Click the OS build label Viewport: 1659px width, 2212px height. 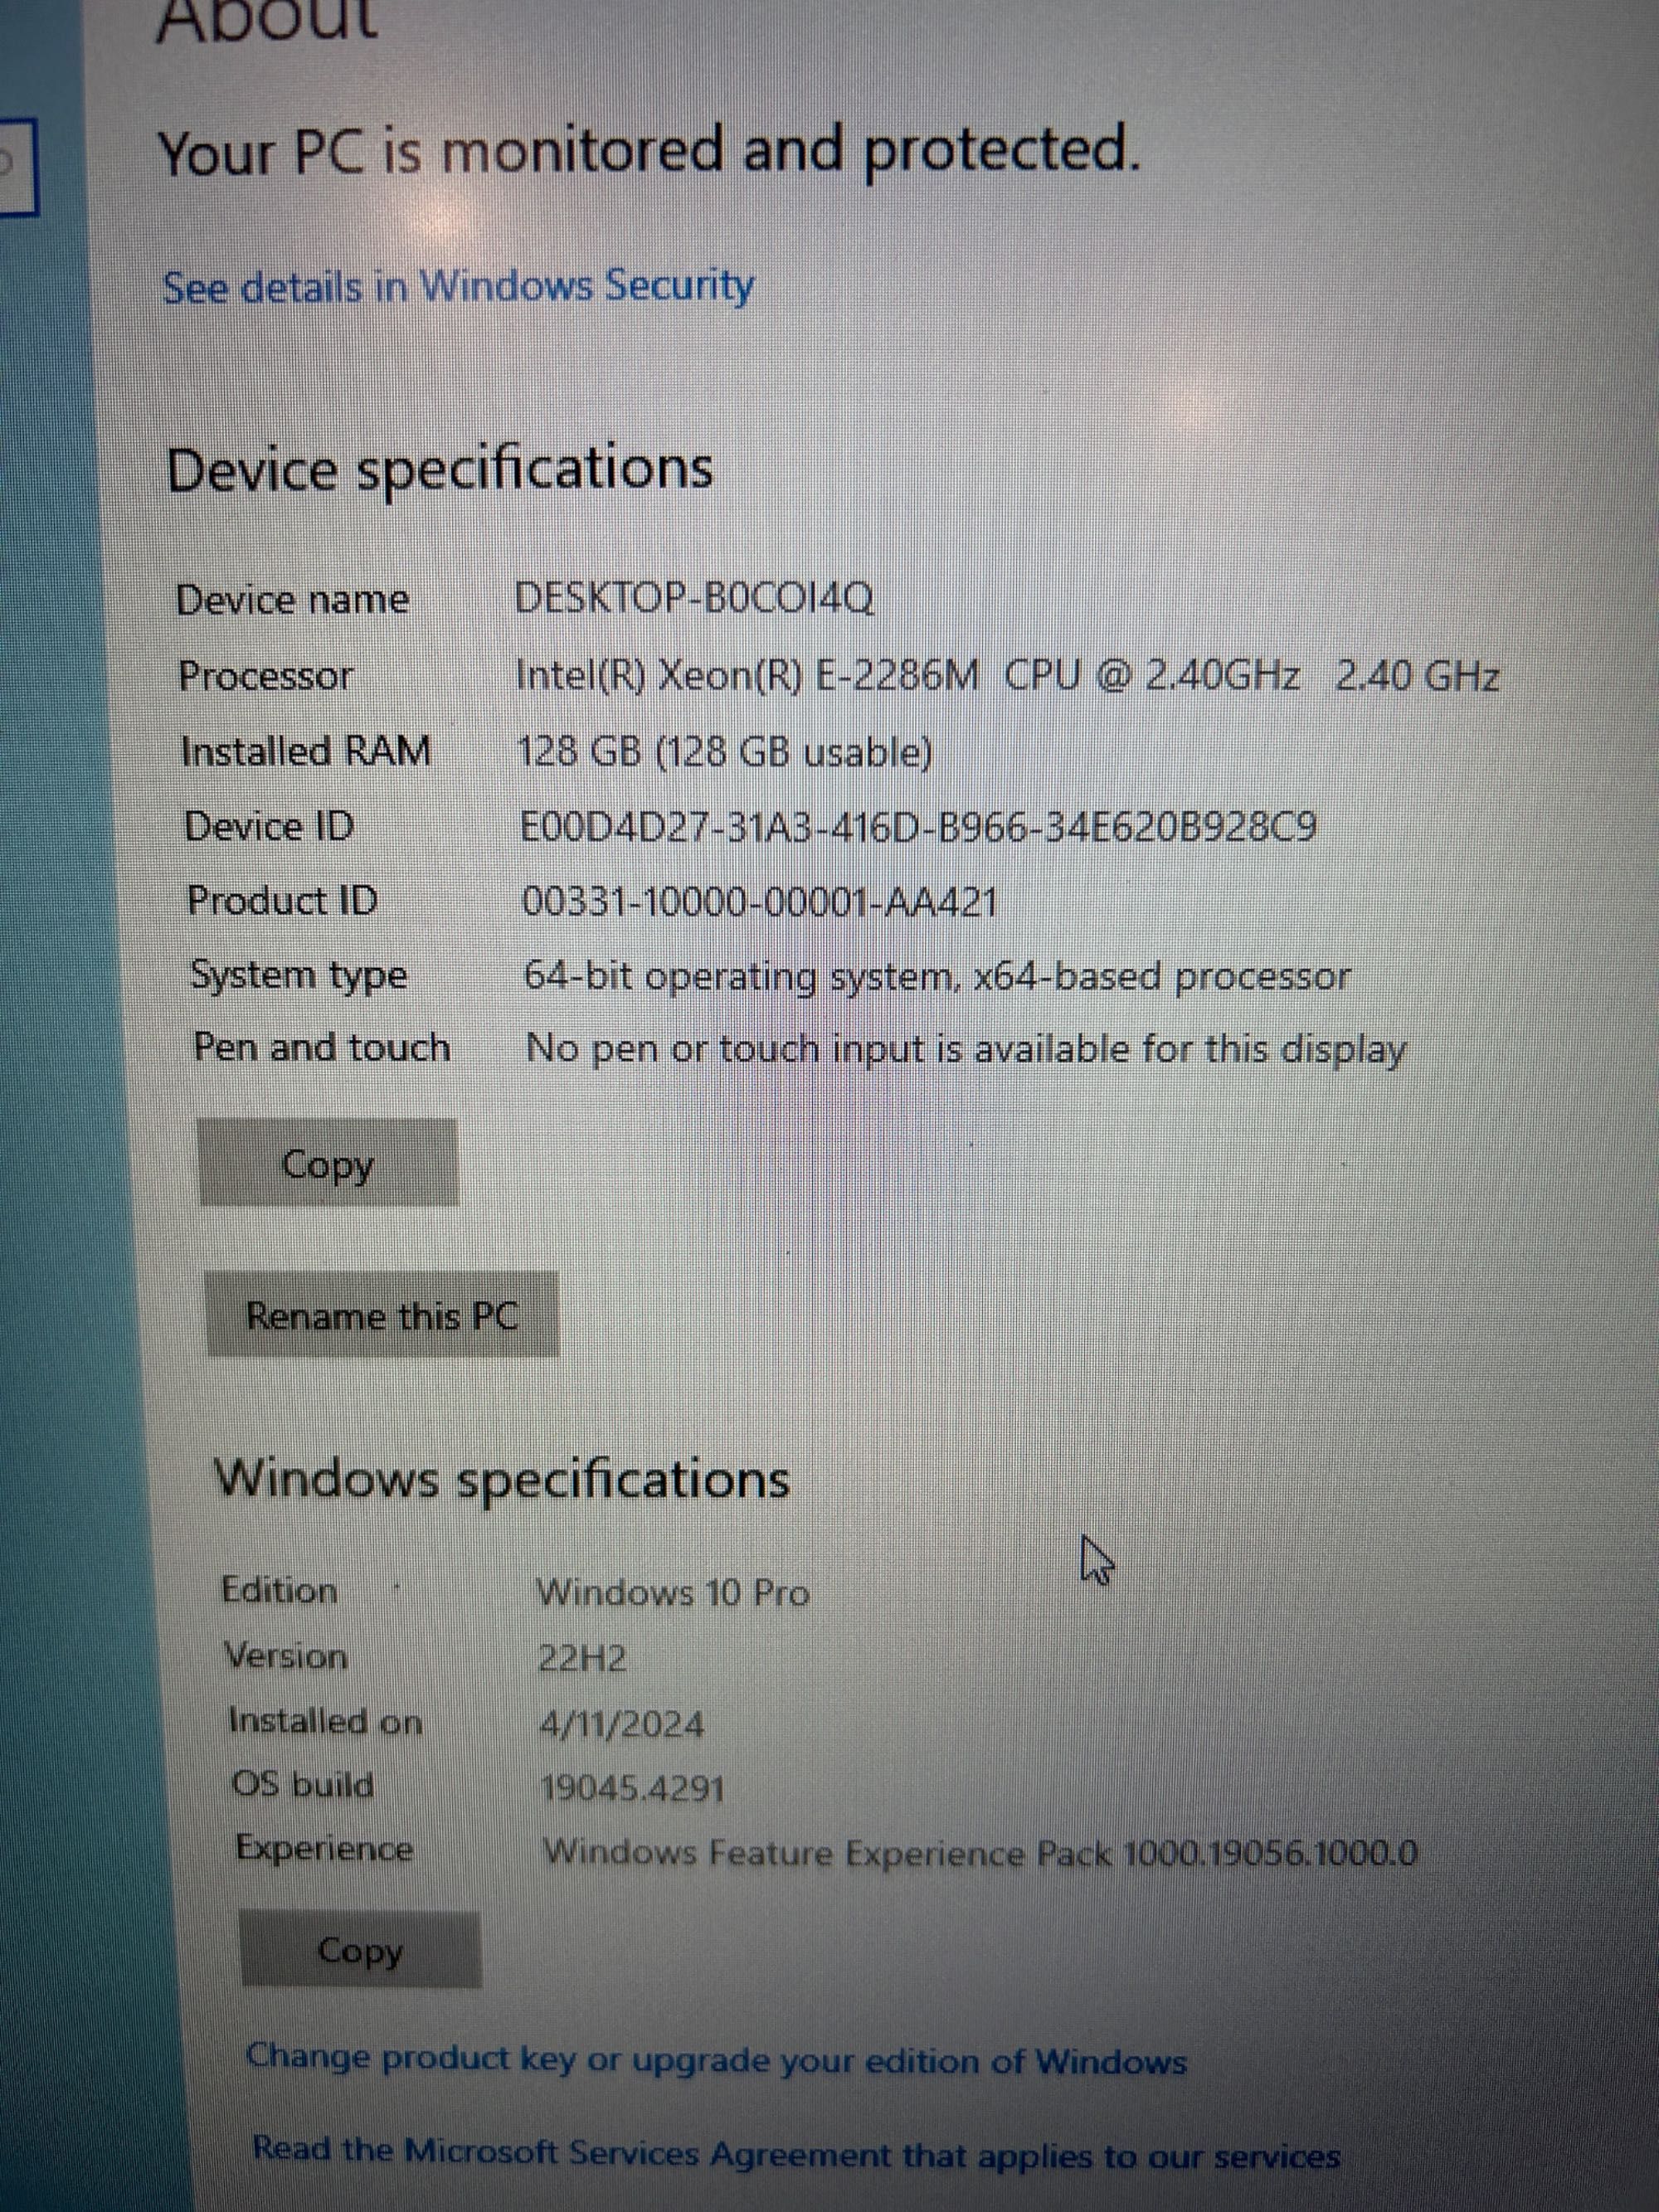tap(303, 1784)
